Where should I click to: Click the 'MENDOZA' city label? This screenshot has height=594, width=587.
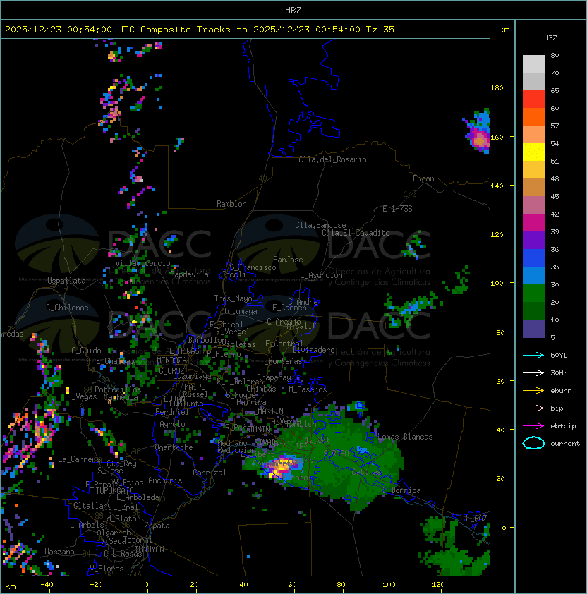tap(171, 360)
